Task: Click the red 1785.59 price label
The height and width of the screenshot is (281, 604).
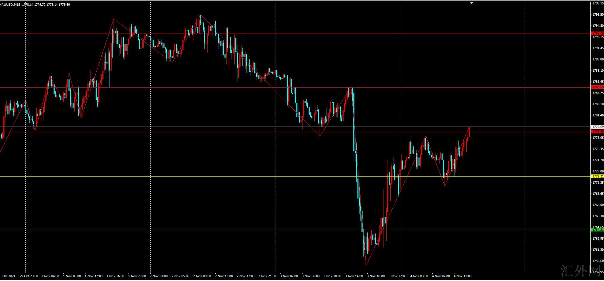Action: point(598,87)
